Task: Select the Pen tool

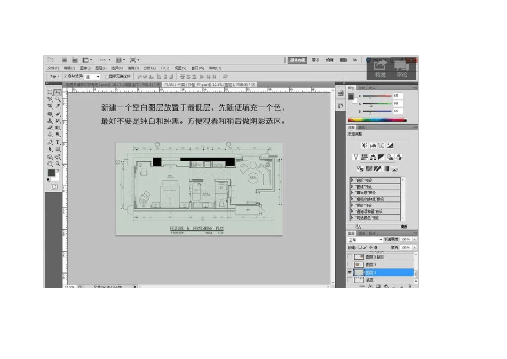Action: (x=50, y=142)
